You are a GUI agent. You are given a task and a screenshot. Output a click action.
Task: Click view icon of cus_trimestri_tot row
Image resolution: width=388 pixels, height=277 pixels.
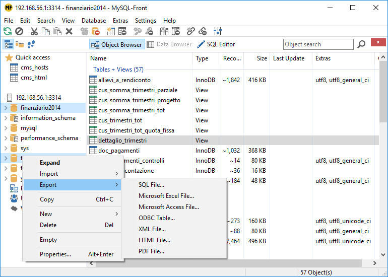coord(93,120)
